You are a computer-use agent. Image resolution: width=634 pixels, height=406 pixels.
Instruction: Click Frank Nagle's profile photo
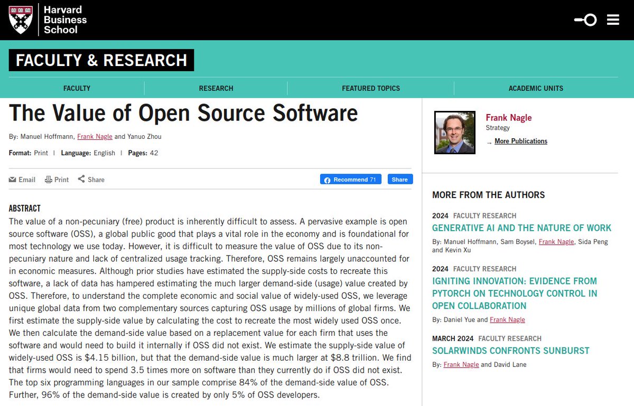coord(454,133)
